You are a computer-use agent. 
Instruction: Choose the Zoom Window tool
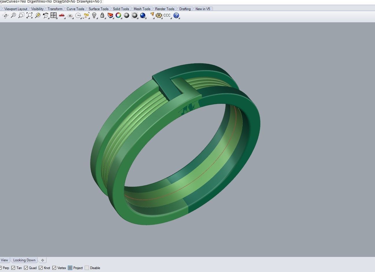pyautogui.click(x=21, y=16)
